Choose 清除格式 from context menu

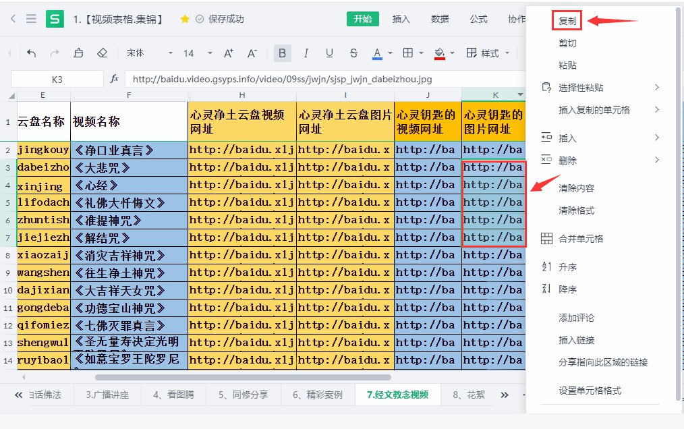[576, 211]
